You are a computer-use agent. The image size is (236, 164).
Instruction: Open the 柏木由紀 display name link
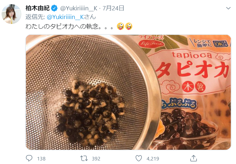(38, 8)
